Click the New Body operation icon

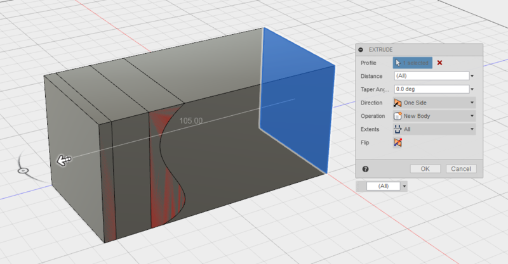pos(398,116)
